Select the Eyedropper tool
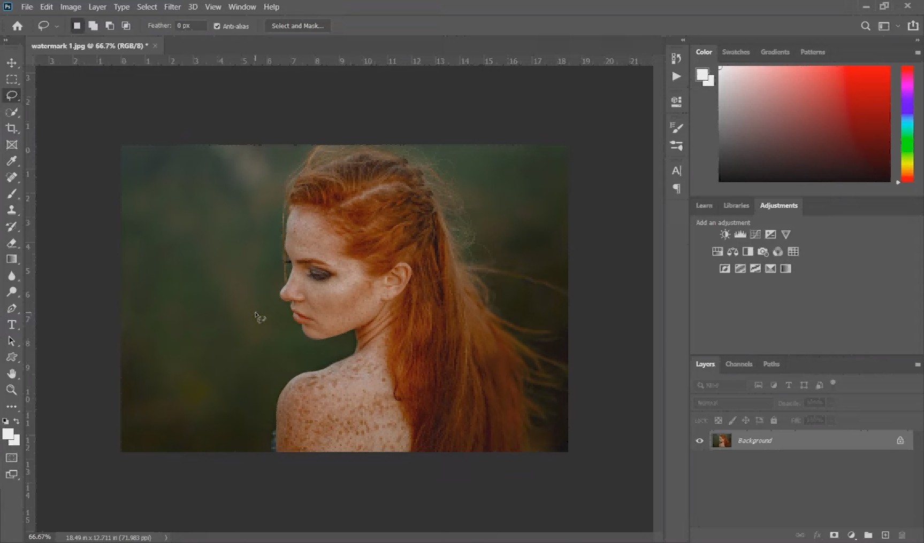The image size is (924, 543). [12, 161]
